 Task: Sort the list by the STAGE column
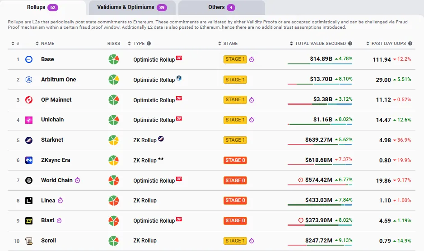pos(228,43)
